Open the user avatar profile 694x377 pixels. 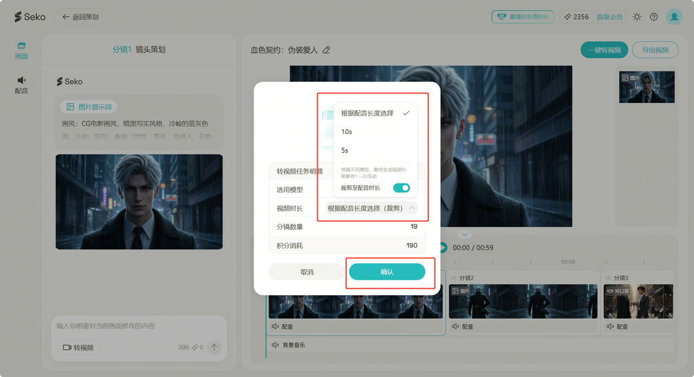(x=674, y=17)
